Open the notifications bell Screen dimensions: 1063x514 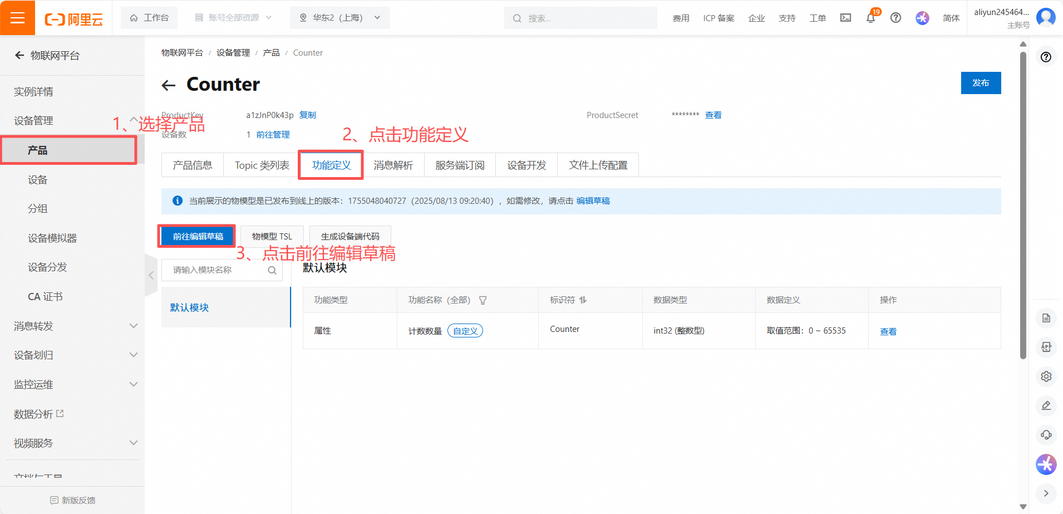click(870, 18)
